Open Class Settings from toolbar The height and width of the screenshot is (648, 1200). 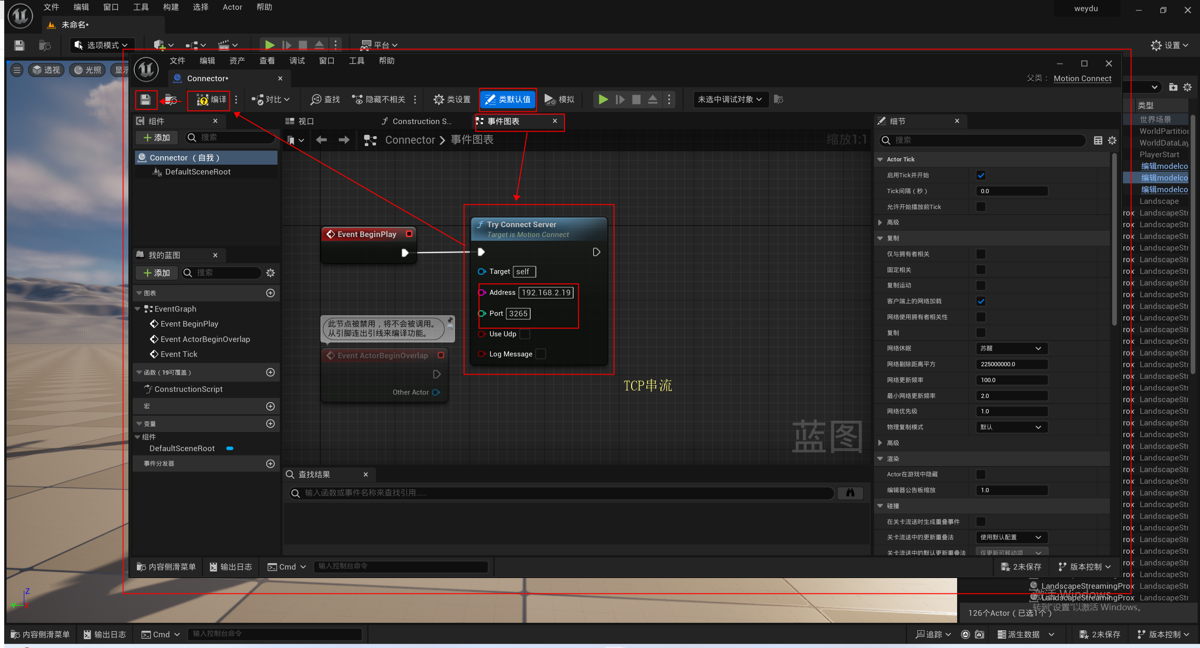pos(452,99)
